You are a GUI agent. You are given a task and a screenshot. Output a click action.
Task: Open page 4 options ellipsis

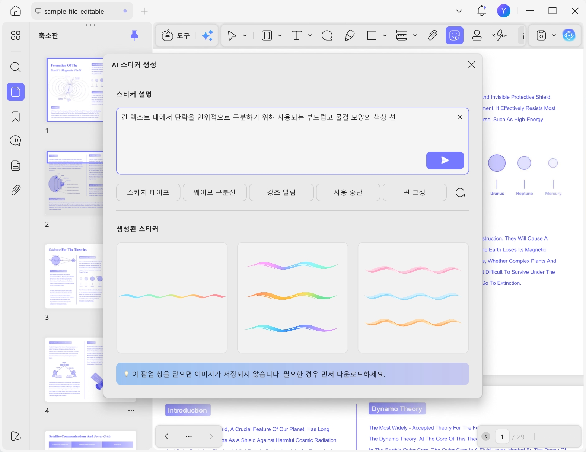[x=131, y=411]
